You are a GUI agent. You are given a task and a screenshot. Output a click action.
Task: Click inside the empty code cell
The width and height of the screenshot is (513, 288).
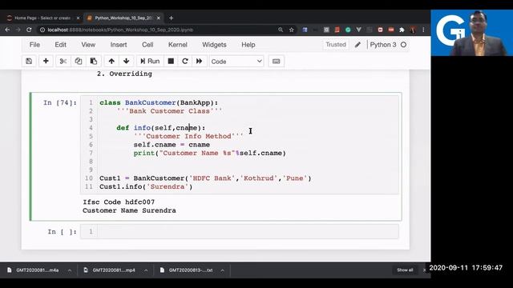(248, 231)
